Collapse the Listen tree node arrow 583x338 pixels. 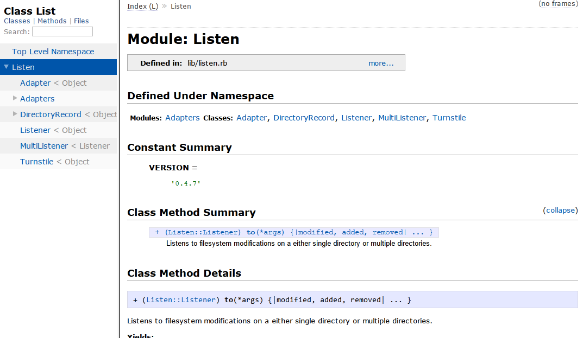(x=6, y=67)
